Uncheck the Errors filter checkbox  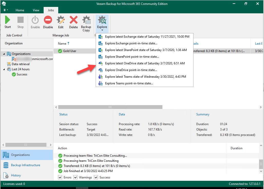[60, 177]
